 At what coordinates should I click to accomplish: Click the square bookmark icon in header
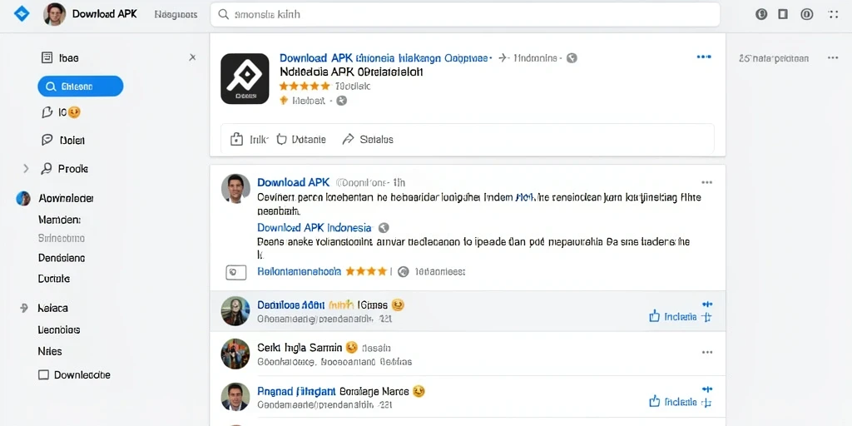click(x=783, y=15)
